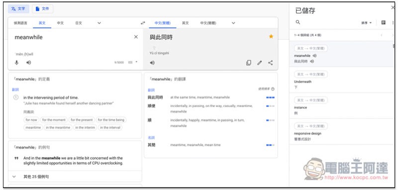Close the 已儲存 saved panel
This screenshot has width=398, height=190.
pyautogui.click(x=393, y=8)
